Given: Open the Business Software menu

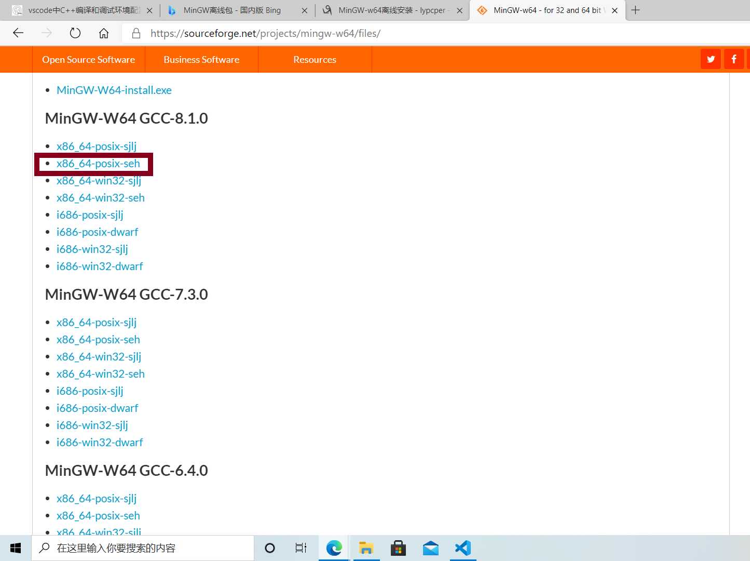Looking at the screenshot, I should point(201,59).
